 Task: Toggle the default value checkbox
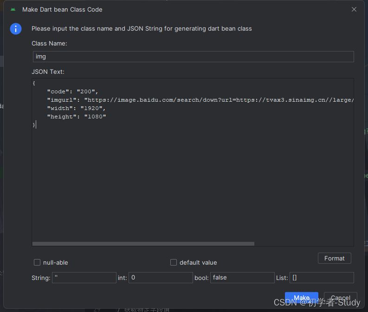point(174,262)
